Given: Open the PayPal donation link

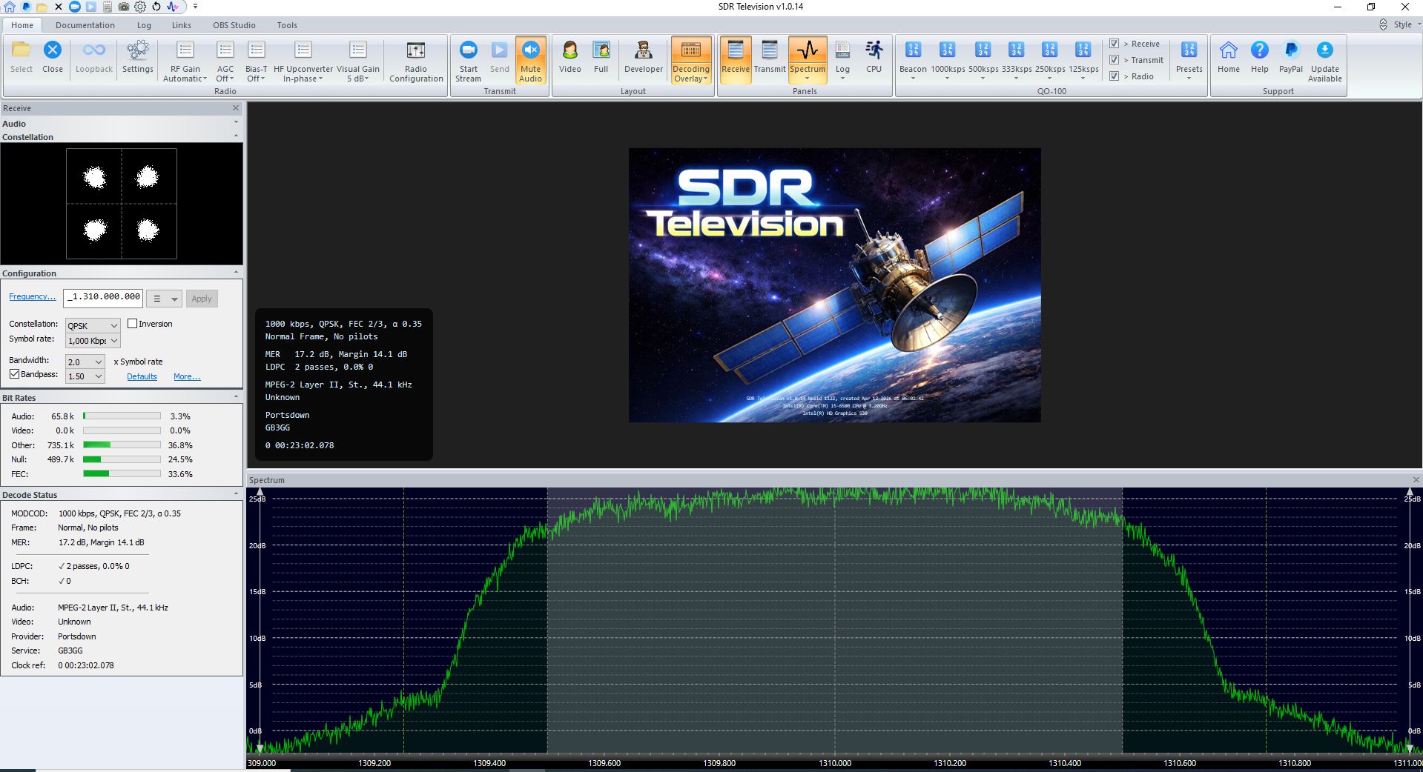Looking at the screenshot, I should [1291, 58].
